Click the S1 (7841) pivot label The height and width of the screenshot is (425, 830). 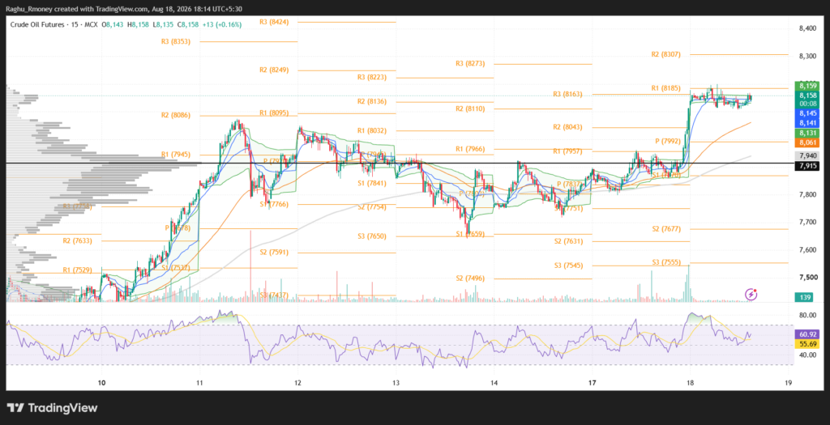pos(371,183)
